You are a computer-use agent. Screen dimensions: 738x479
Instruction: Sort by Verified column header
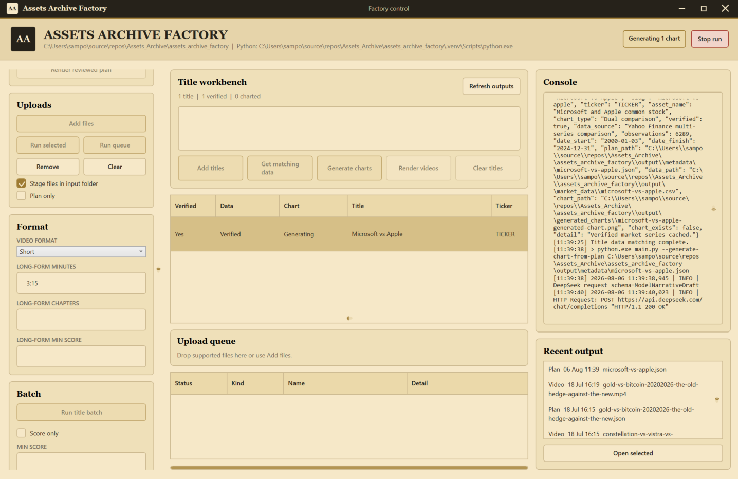(193, 206)
